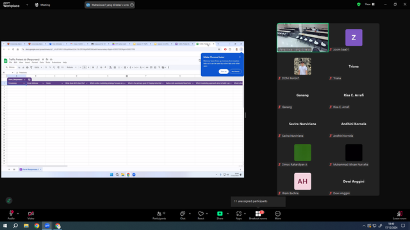Open the Format menu in Sheets
This screenshot has width=410, height=230.
35,63
